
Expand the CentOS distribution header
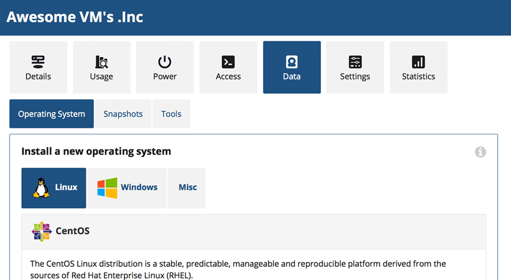point(253,231)
